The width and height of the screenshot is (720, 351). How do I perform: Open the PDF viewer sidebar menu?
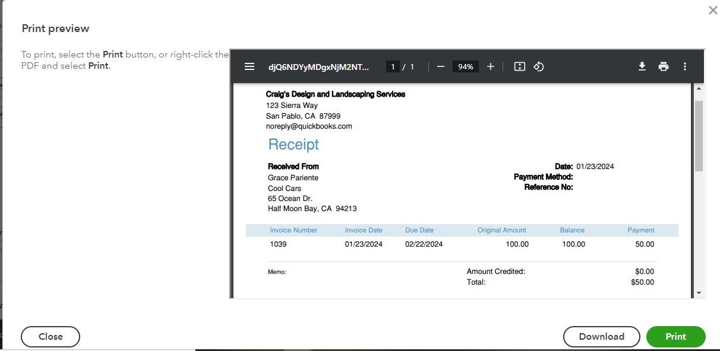pos(249,66)
